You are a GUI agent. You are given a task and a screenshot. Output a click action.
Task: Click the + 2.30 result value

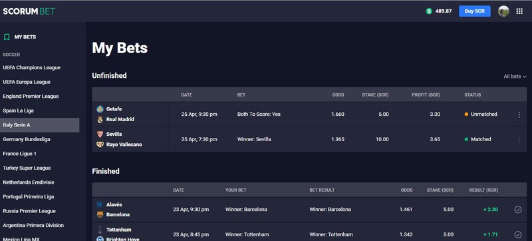click(x=491, y=210)
